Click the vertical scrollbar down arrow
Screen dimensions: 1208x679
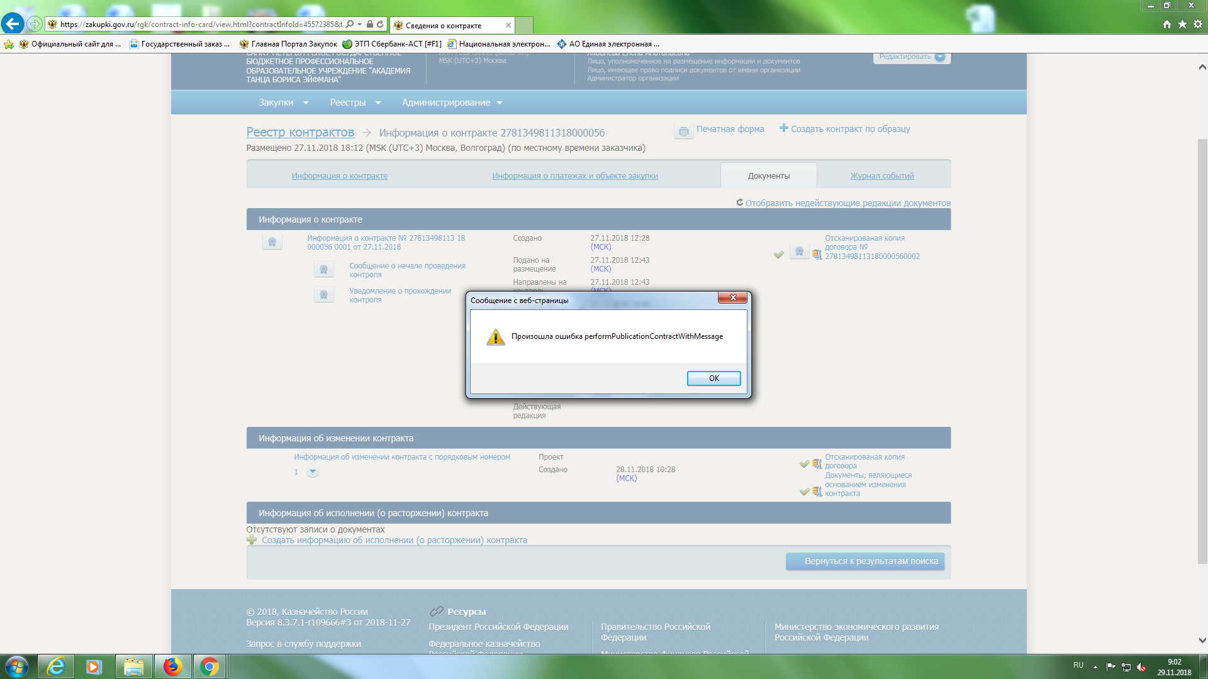(1202, 640)
